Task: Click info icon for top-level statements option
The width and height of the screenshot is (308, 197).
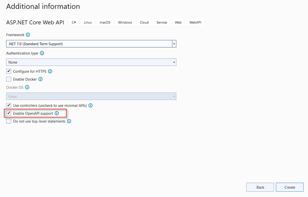Action: click(x=69, y=121)
